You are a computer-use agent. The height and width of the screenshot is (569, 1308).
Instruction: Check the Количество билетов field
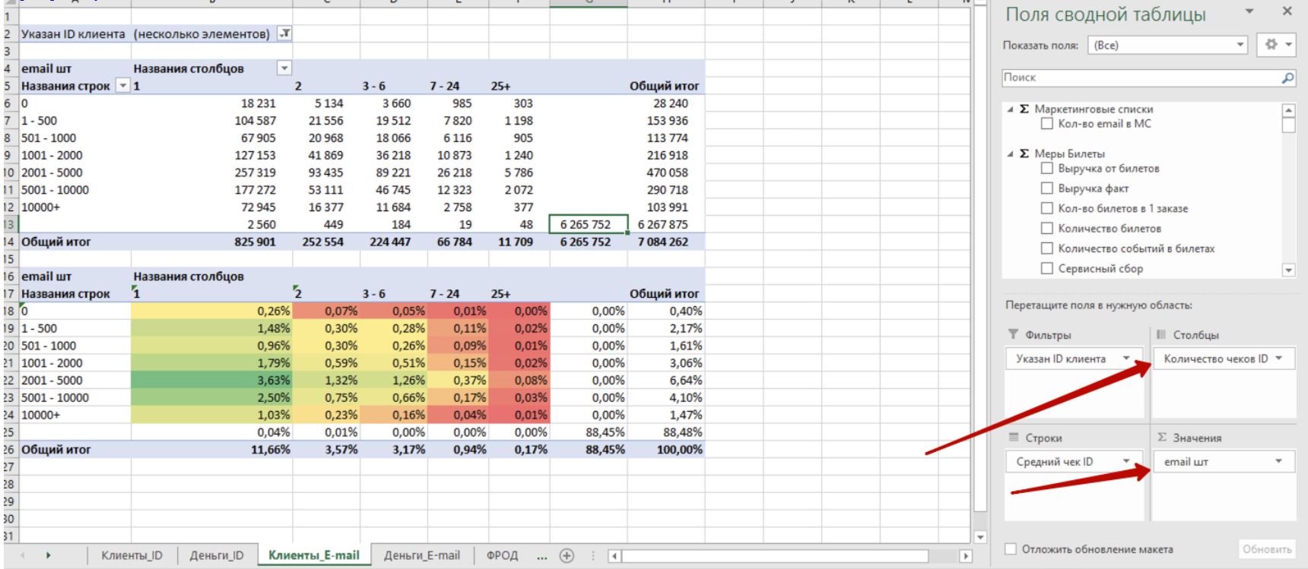pos(1047,228)
